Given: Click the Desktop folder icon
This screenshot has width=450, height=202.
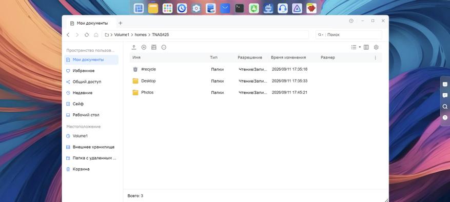Looking at the screenshot, I should coord(135,81).
